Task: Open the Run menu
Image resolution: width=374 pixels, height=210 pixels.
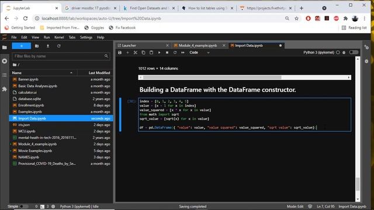Action: (47, 37)
